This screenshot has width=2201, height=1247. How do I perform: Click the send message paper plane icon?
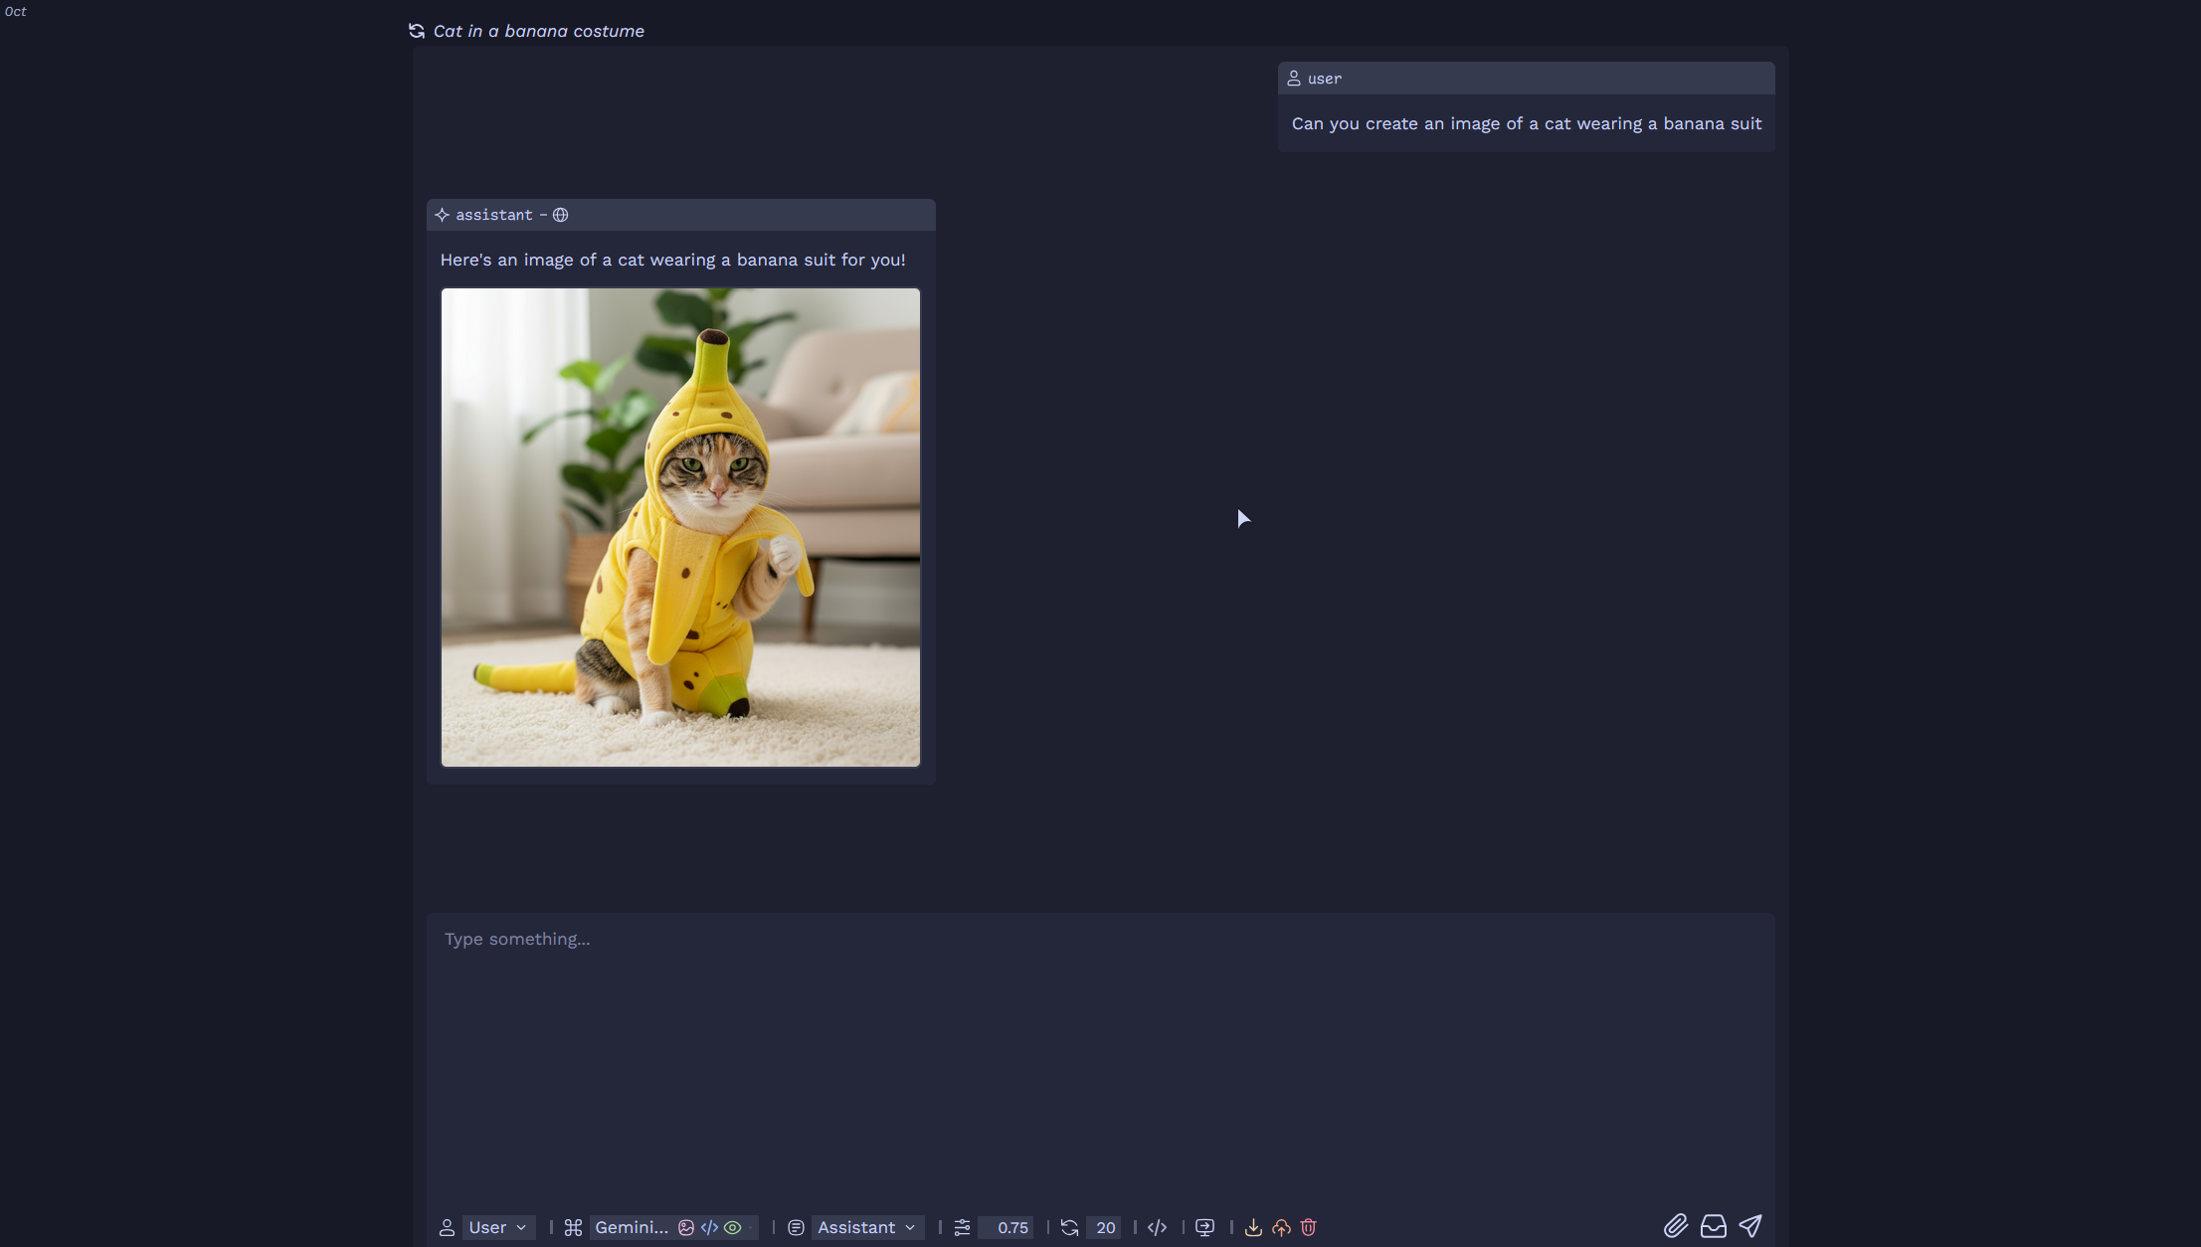coord(1750,1226)
